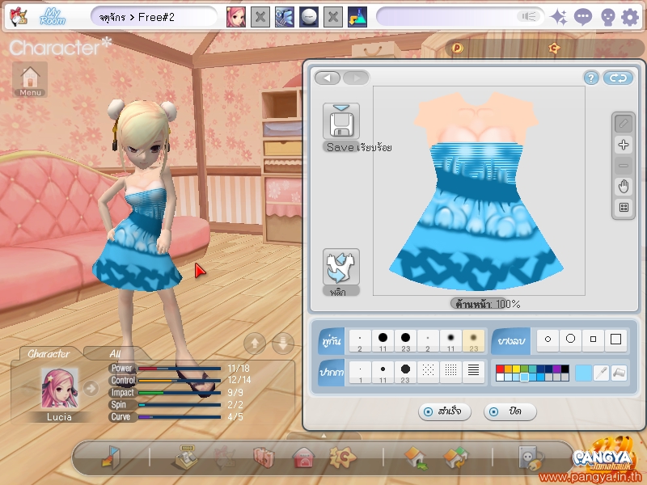Viewport: 647px width, 485px height.
Task: Click the flip garment (พลิก) icon
Action: pyautogui.click(x=340, y=267)
